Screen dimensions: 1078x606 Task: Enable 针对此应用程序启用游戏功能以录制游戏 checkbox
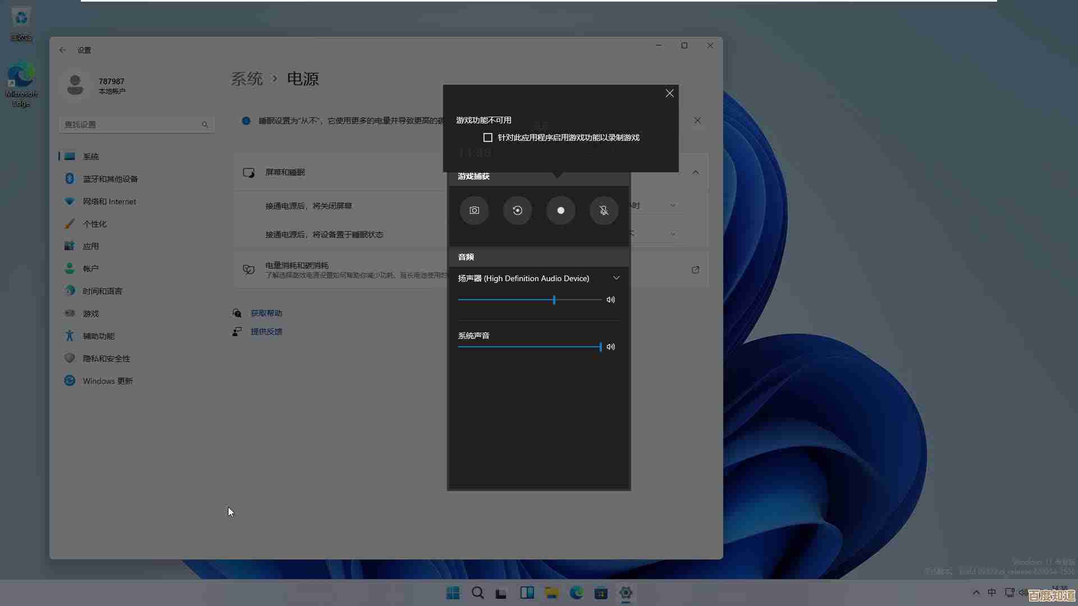pos(488,137)
